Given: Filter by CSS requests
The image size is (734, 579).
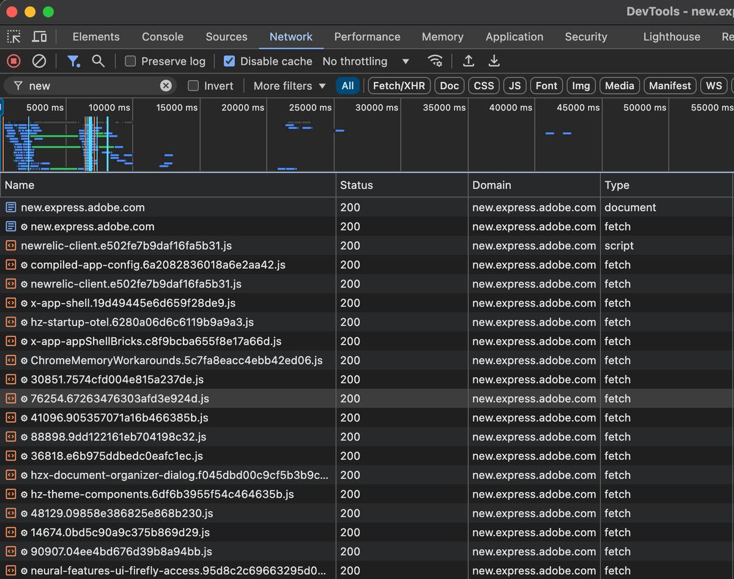Looking at the screenshot, I should 484,86.
